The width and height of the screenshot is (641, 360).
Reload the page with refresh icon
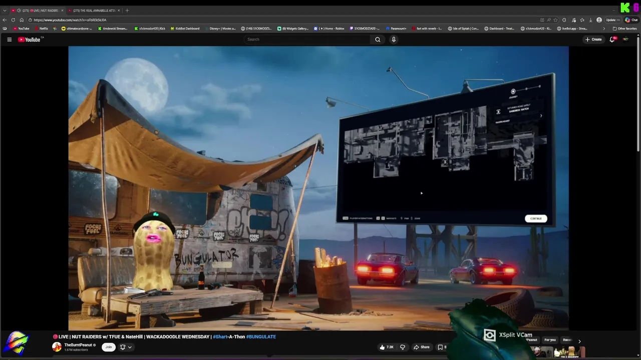pyautogui.click(x=13, y=20)
